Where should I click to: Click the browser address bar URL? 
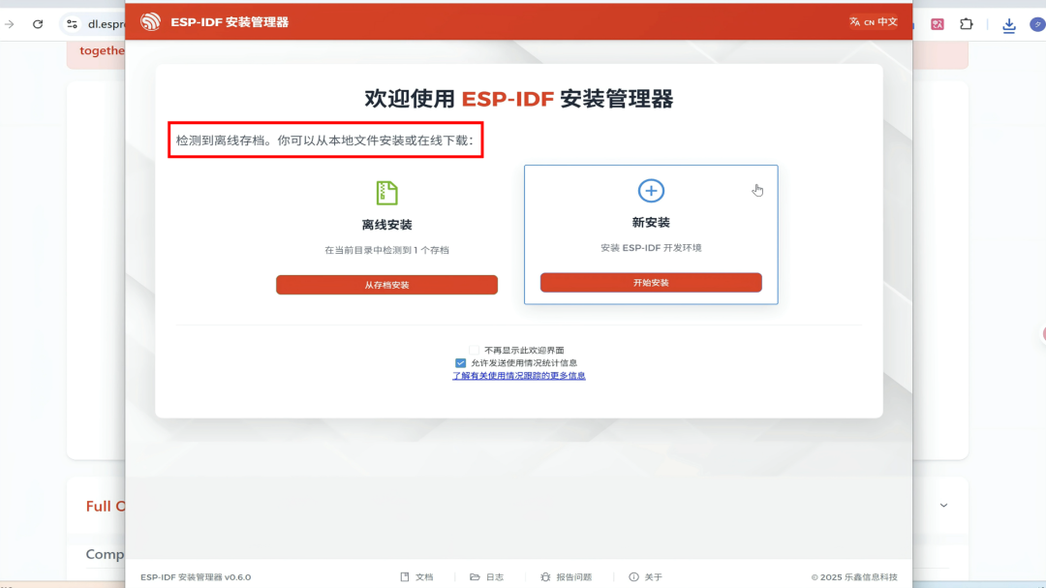click(x=107, y=24)
